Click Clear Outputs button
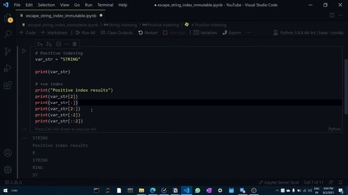 pyautogui.click(x=116, y=32)
